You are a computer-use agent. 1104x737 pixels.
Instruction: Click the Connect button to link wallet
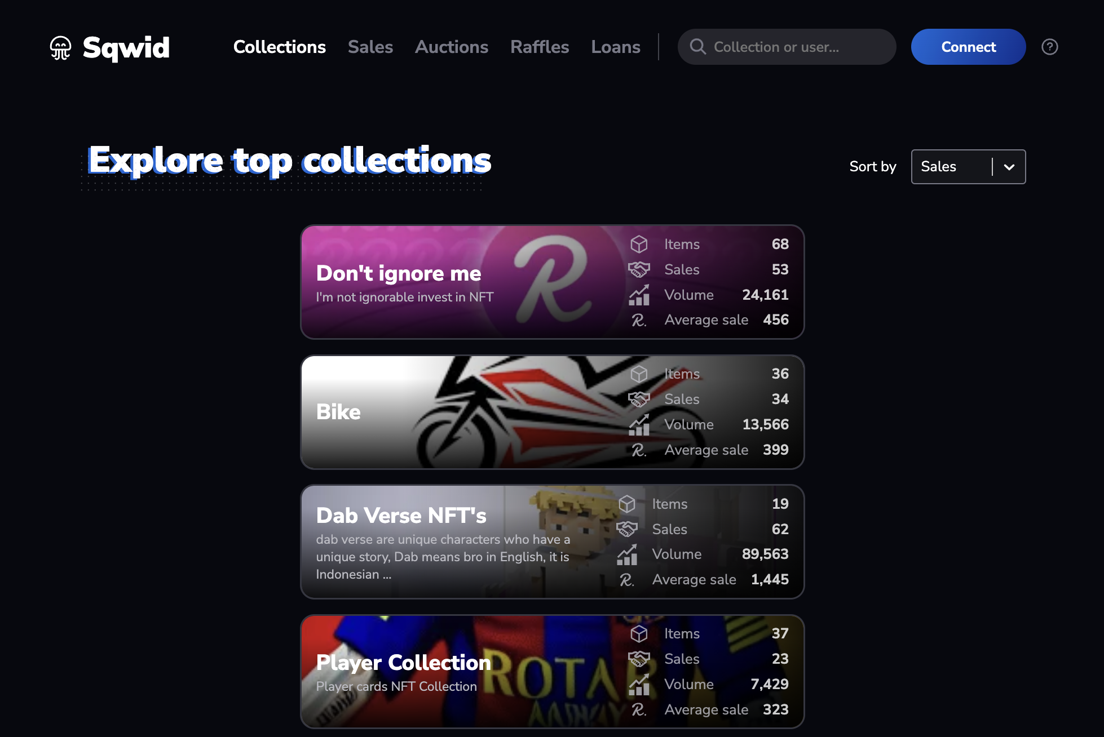[x=968, y=46]
